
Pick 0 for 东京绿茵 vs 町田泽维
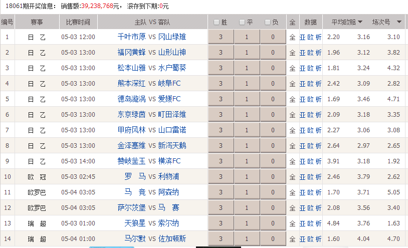click(273, 115)
